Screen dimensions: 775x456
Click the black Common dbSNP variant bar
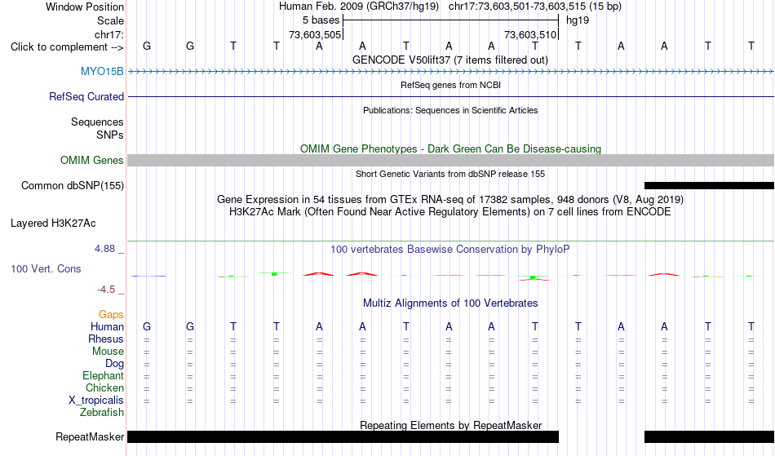(x=709, y=185)
